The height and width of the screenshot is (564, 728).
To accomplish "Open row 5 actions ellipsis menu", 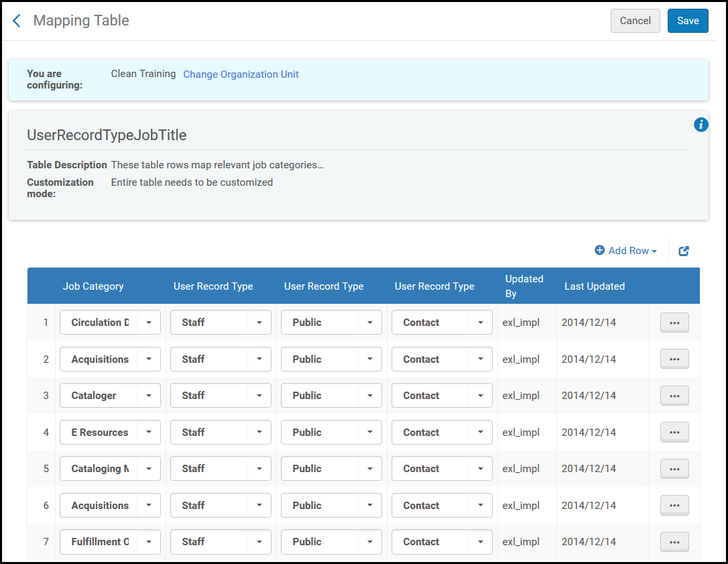I will pyautogui.click(x=674, y=469).
